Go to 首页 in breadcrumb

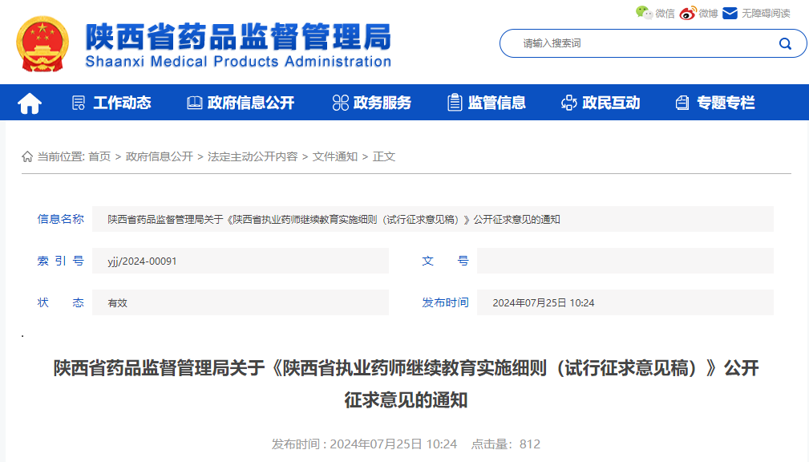pos(99,156)
